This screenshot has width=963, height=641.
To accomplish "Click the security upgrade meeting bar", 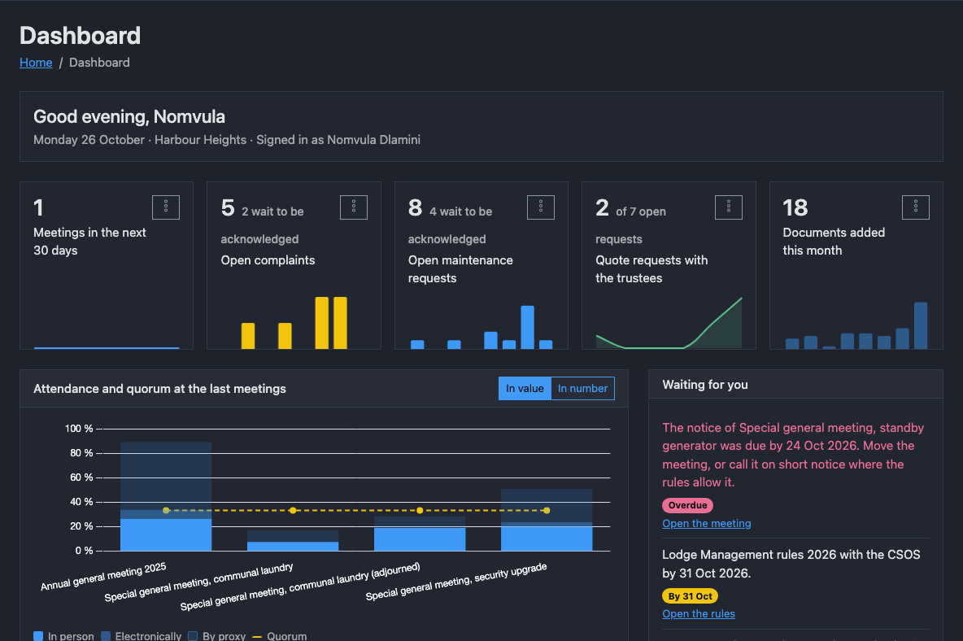I will (547, 520).
